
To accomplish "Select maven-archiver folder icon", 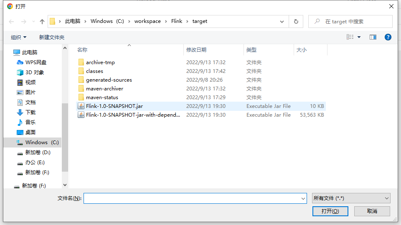I will pyautogui.click(x=81, y=88).
